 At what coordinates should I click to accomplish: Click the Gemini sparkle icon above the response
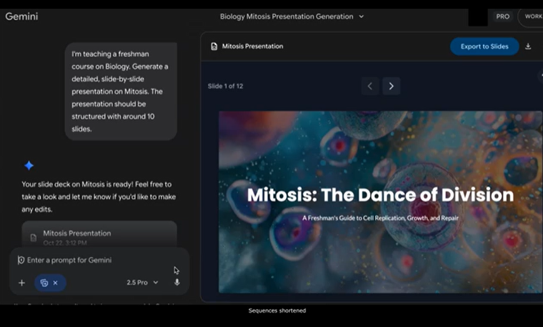coord(29,165)
